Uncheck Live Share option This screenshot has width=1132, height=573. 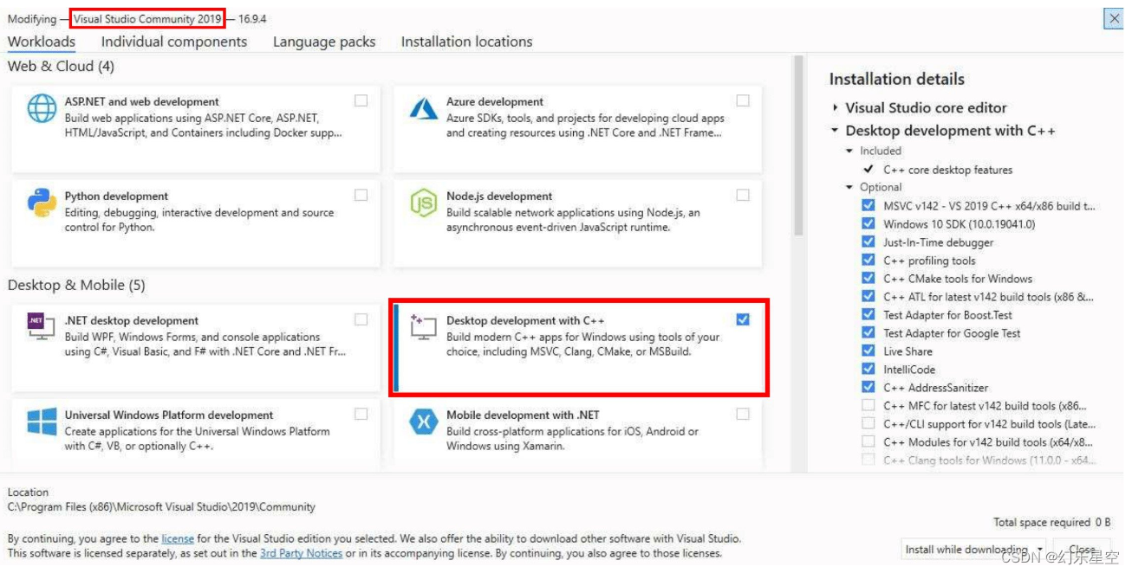[x=868, y=351]
